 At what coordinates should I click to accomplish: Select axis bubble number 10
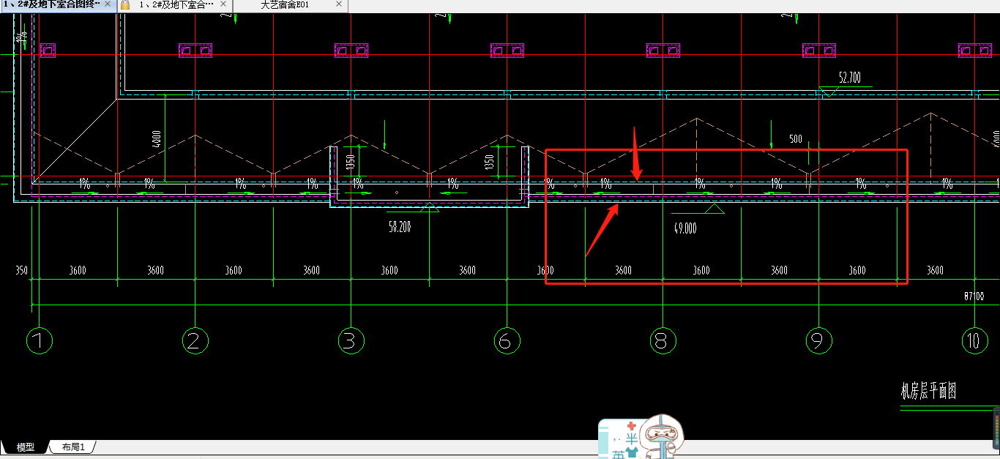pos(974,340)
